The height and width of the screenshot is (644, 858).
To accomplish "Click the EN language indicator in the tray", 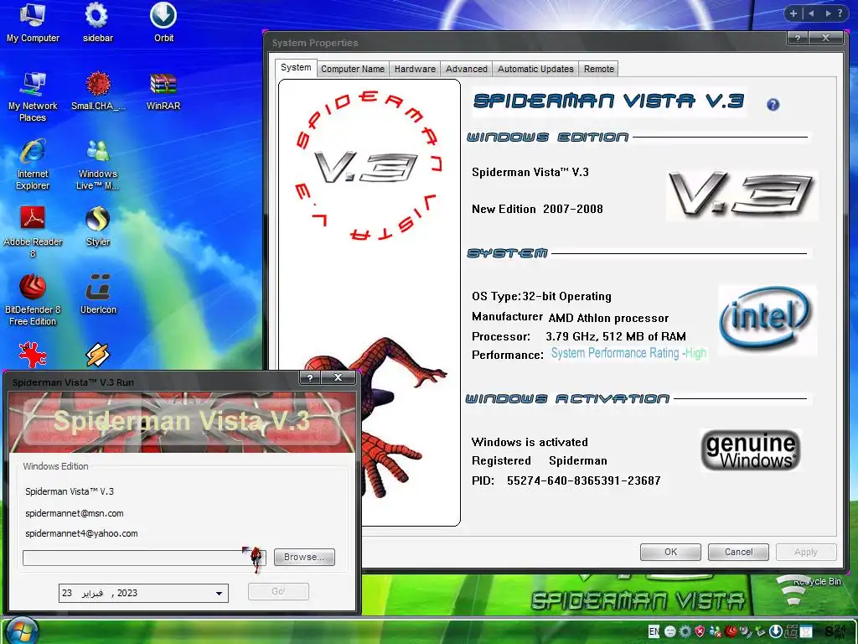I will pos(654,631).
